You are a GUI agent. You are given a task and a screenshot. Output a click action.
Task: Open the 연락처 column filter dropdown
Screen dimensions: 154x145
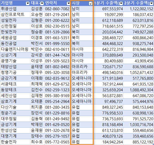[68, 3]
